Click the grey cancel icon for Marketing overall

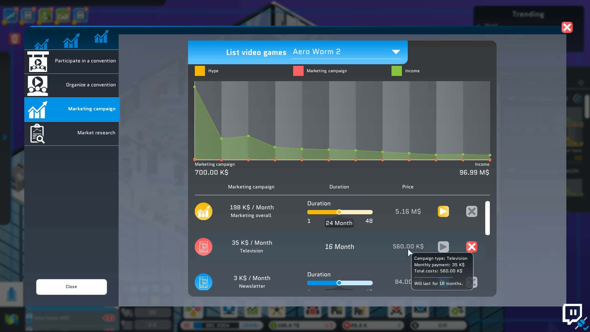point(471,211)
